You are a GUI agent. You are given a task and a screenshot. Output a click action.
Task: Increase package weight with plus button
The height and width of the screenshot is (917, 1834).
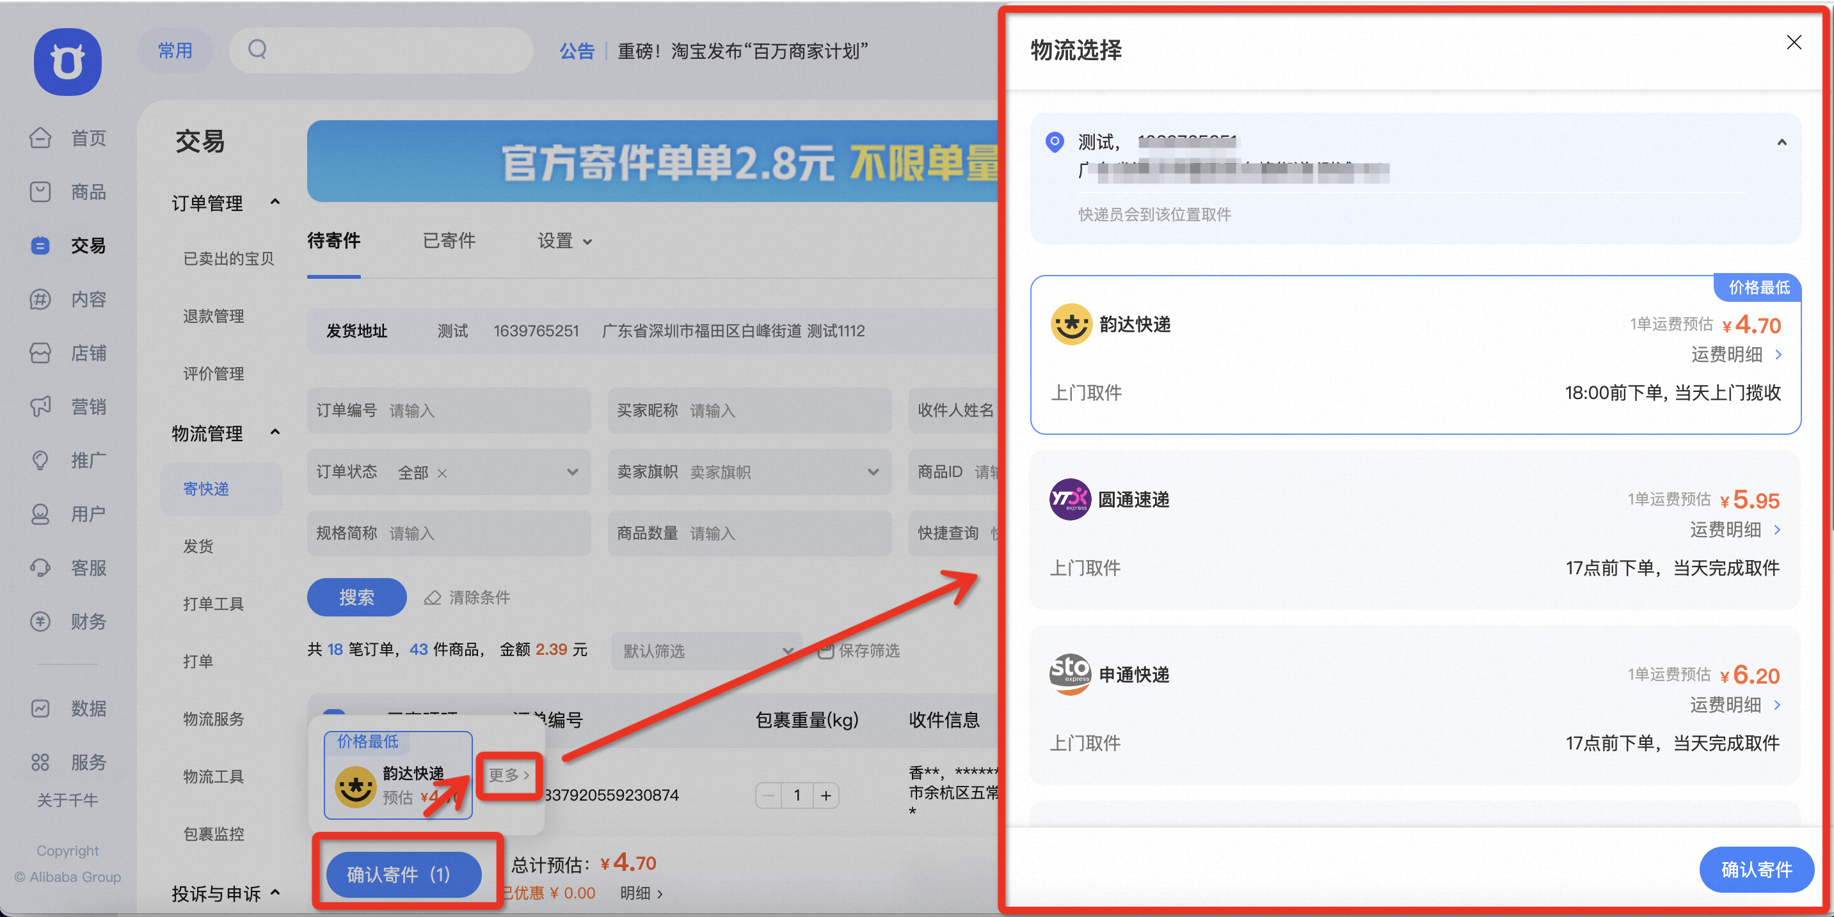click(x=826, y=796)
